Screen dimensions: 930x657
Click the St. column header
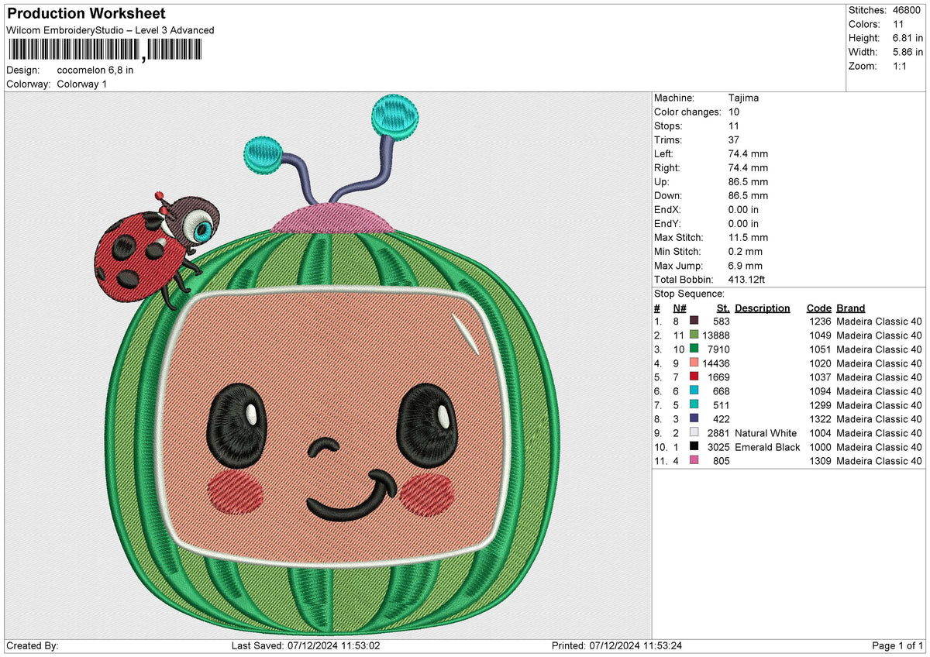pos(722,308)
